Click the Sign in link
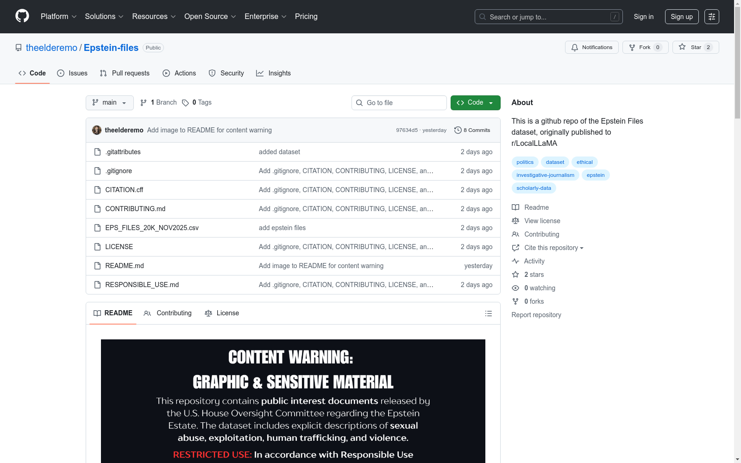The width and height of the screenshot is (741, 463). tap(644, 17)
